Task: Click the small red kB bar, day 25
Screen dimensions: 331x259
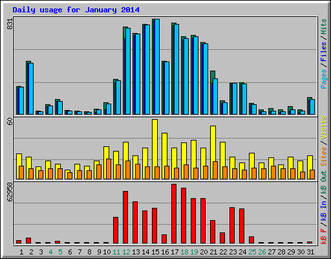Action: (x=251, y=240)
